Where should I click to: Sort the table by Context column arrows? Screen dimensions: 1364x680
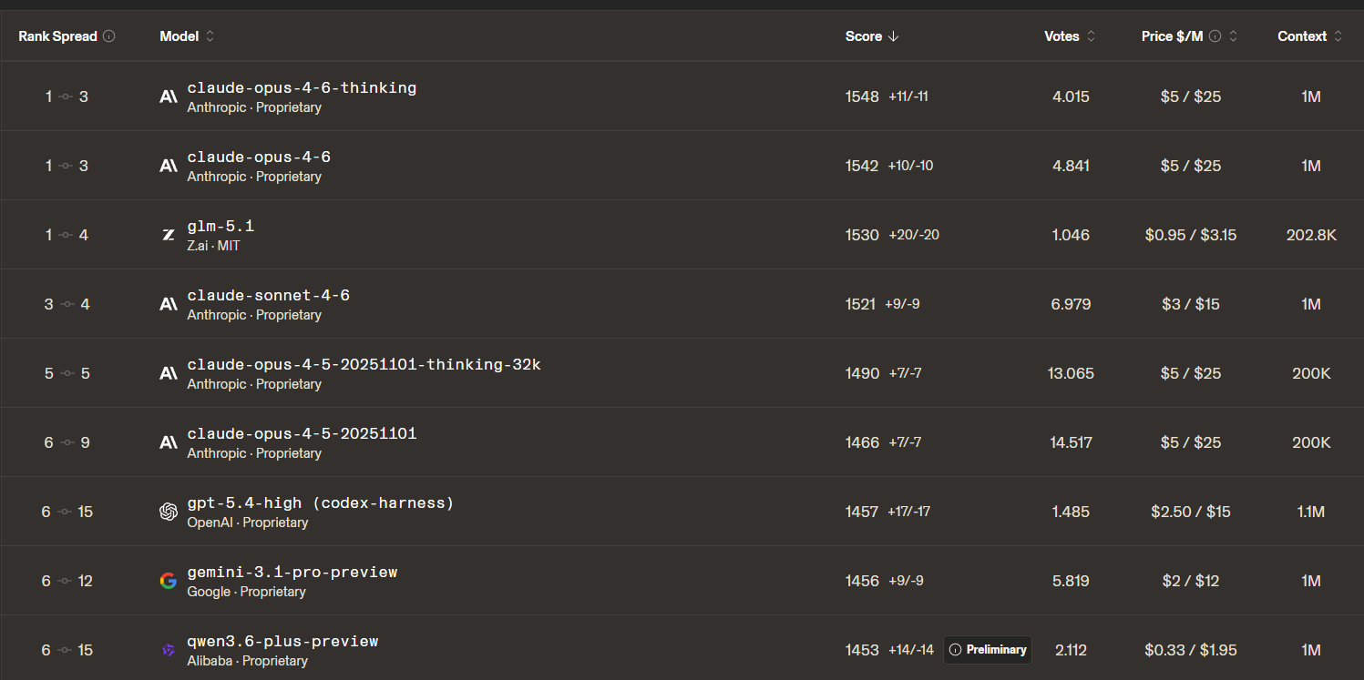(1338, 36)
